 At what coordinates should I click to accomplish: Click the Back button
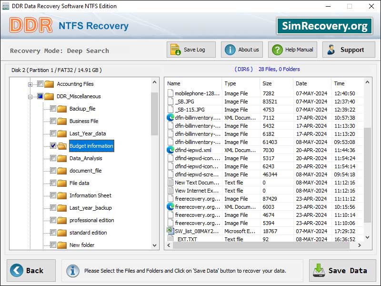point(30,271)
